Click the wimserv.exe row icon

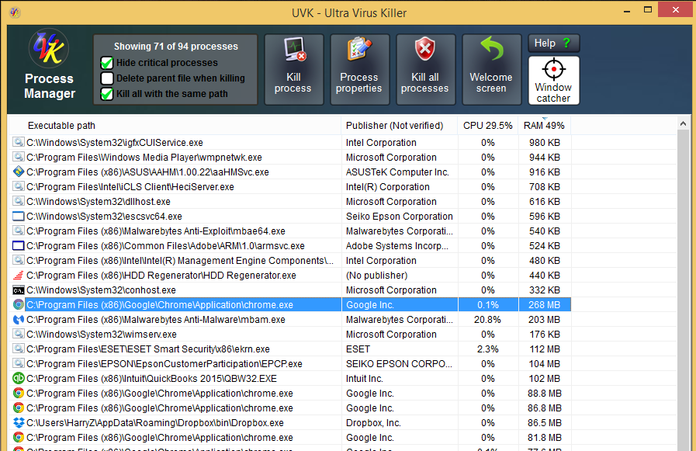[18, 335]
